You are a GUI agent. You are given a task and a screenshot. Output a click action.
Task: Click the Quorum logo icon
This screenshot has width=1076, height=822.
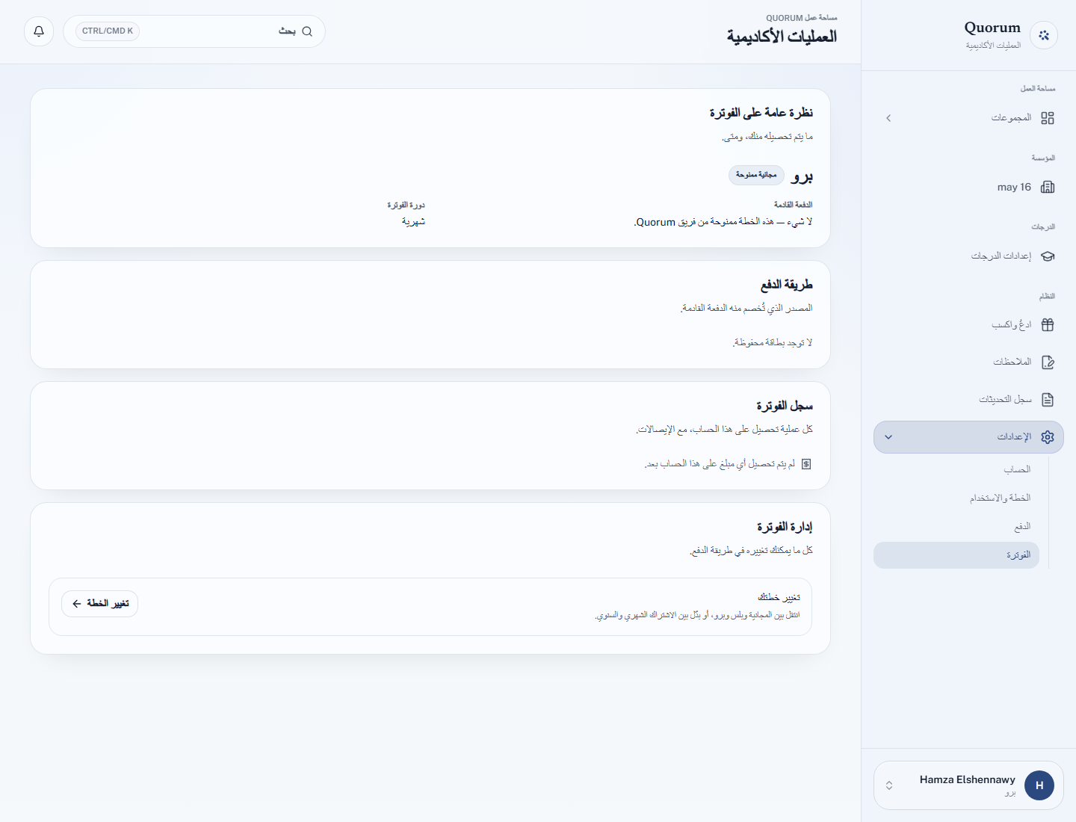click(1044, 35)
